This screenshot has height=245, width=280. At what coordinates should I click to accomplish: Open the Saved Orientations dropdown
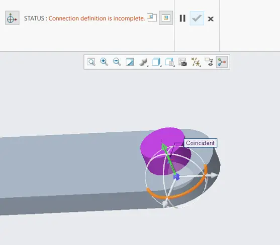pos(156,62)
